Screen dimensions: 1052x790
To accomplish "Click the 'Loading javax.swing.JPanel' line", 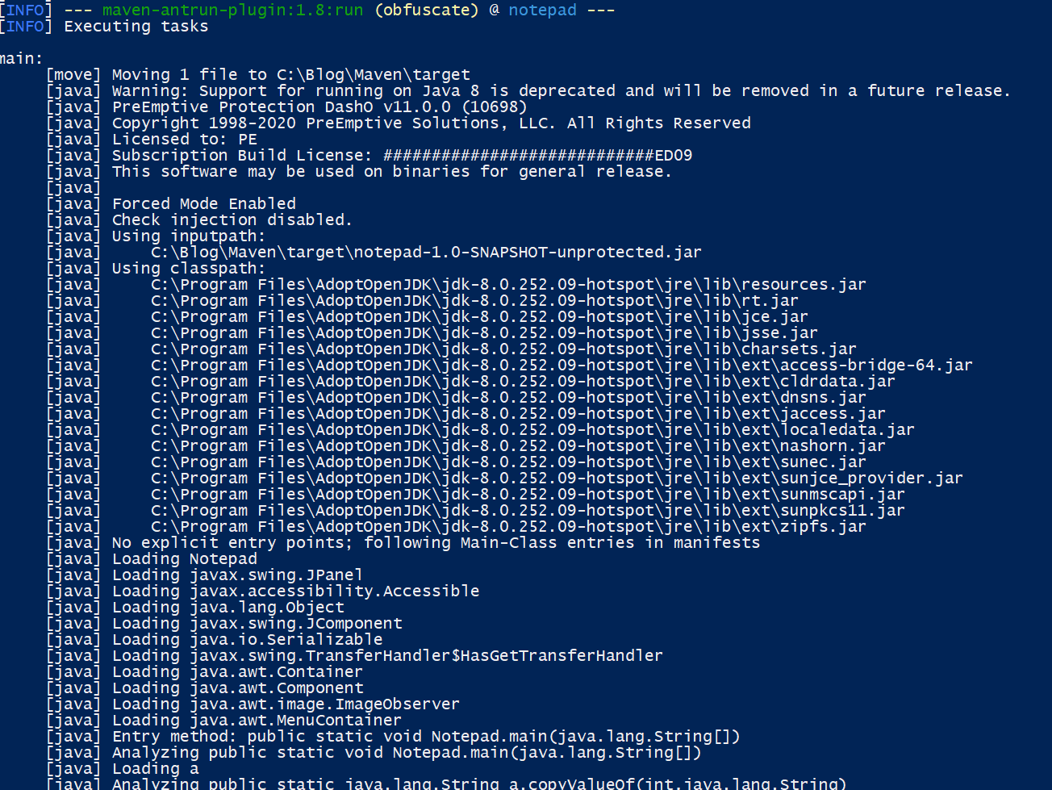I will pos(237,575).
